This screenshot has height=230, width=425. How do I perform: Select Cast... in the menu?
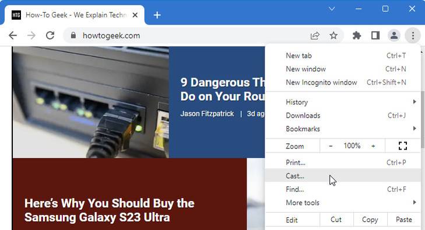click(x=343, y=176)
